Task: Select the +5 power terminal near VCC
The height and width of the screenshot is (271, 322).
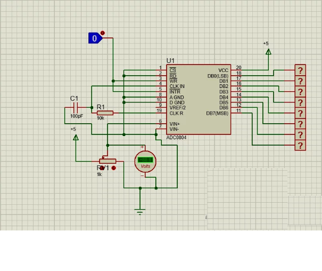Action: (x=268, y=51)
